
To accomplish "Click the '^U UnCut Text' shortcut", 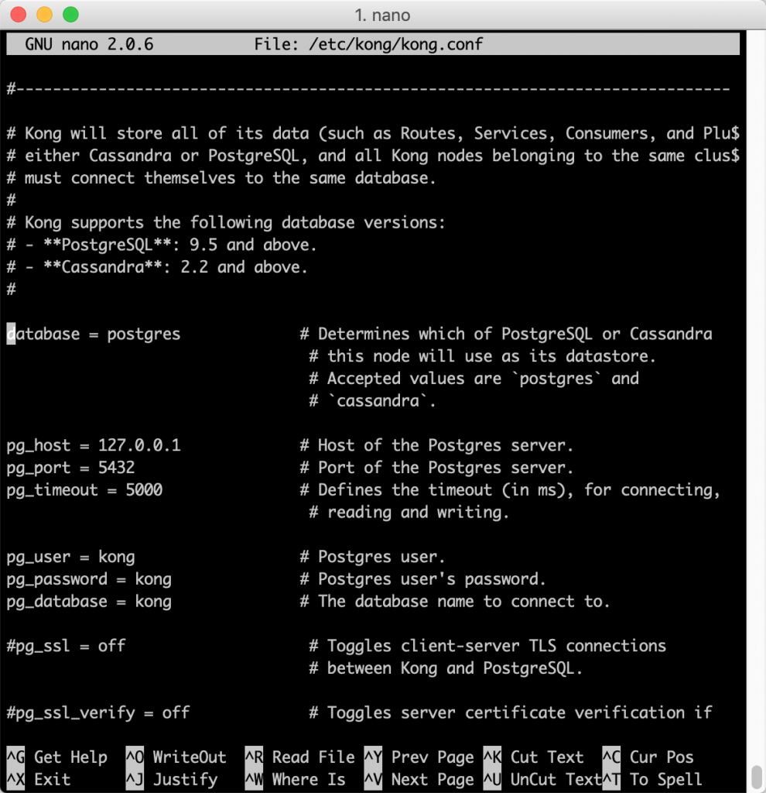I will (543, 779).
